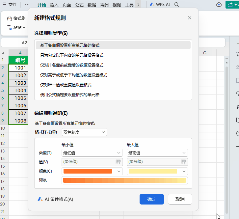239x219 pixels.
Task: Select rule 仅对排名靠前或靠后的数值设置格式
Action: 113,65
